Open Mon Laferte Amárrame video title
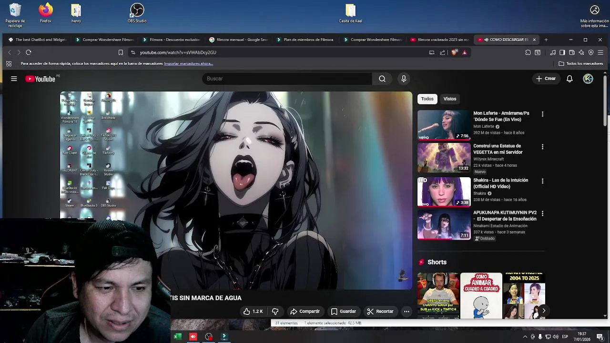 pyautogui.click(x=501, y=116)
